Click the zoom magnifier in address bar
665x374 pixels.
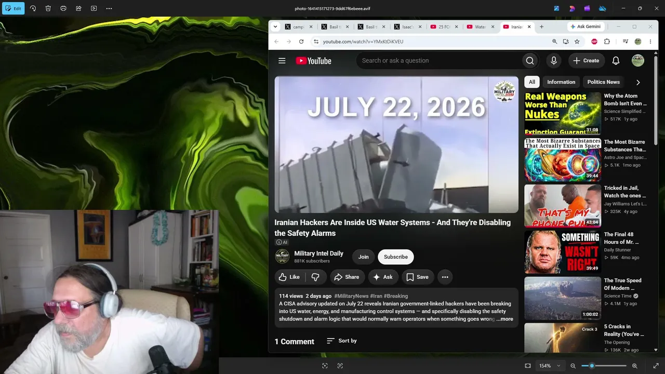pos(554,42)
